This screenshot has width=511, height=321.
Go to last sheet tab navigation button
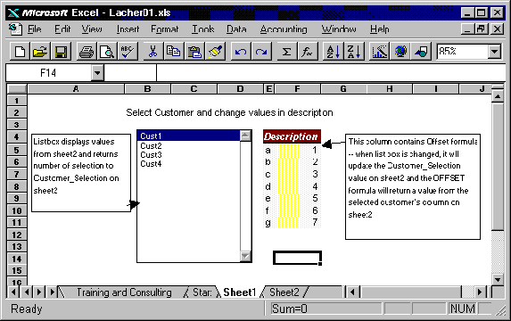click(x=52, y=292)
